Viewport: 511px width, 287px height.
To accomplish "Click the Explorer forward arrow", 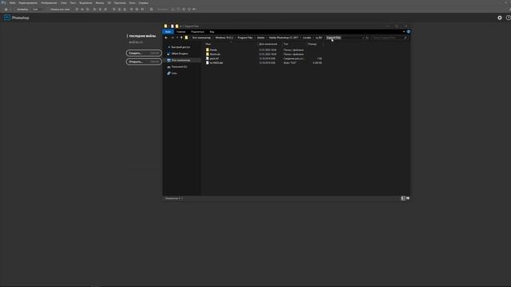I will point(172,37).
